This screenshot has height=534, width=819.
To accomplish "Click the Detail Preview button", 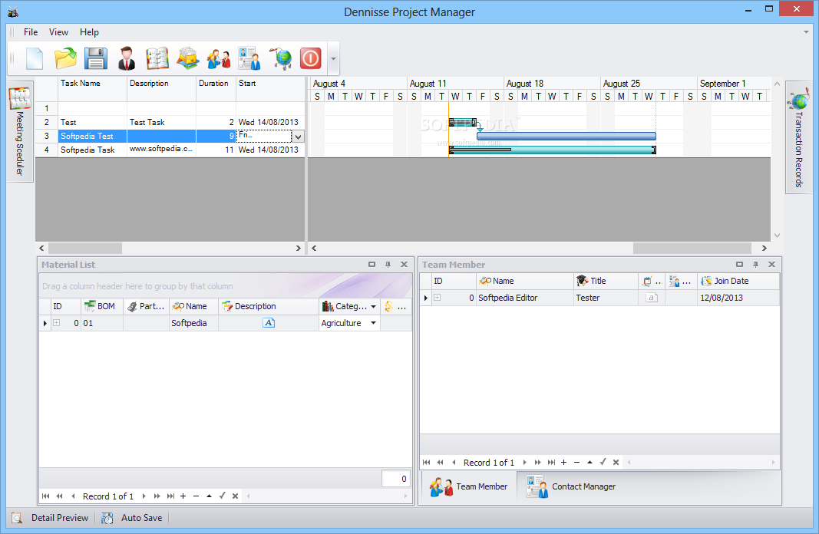I will pyautogui.click(x=50, y=518).
